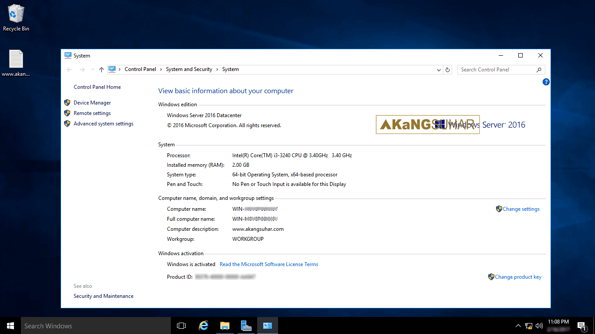Go back to Control Panel via breadcrumb
The width and height of the screenshot is (595, 334).
pos(140,69)
